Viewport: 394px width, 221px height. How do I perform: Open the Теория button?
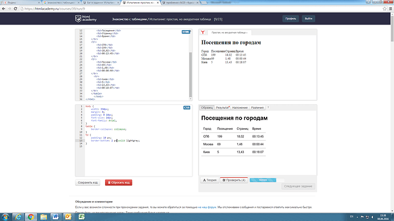tap(210, 180)
